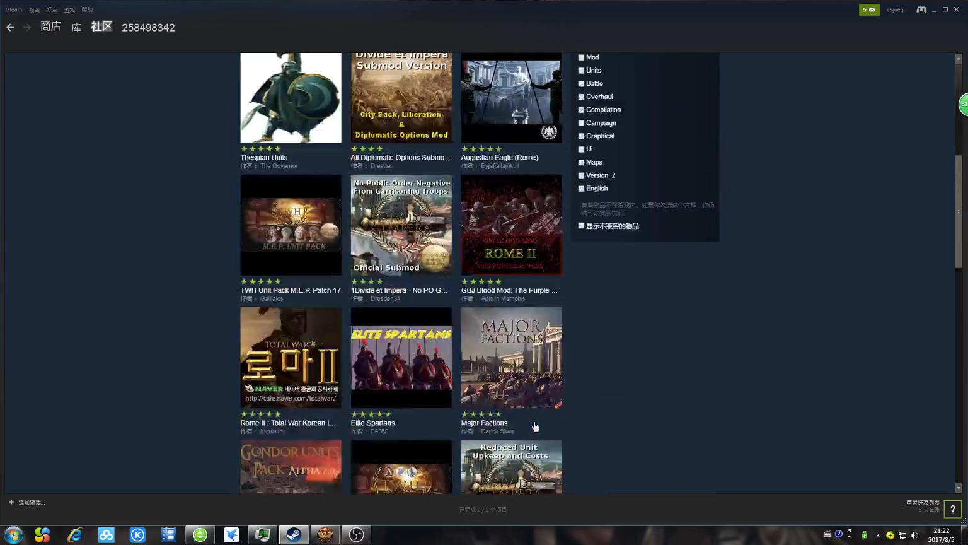
Task: Select the 社区 (Community) tab
Action: click(101, 26)
